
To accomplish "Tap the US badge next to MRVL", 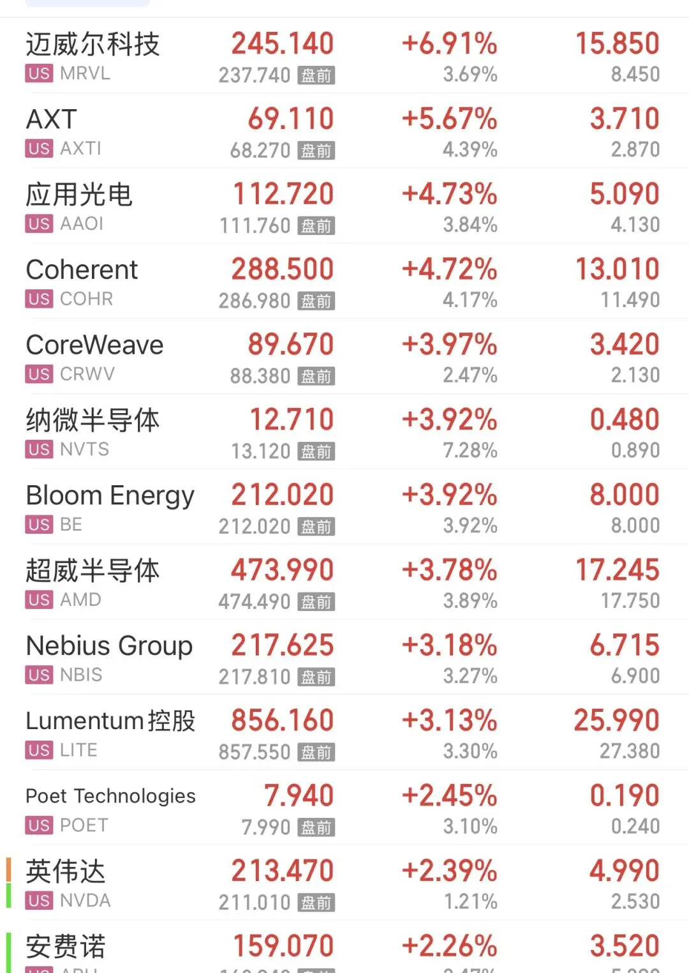I will click(39, 73).
